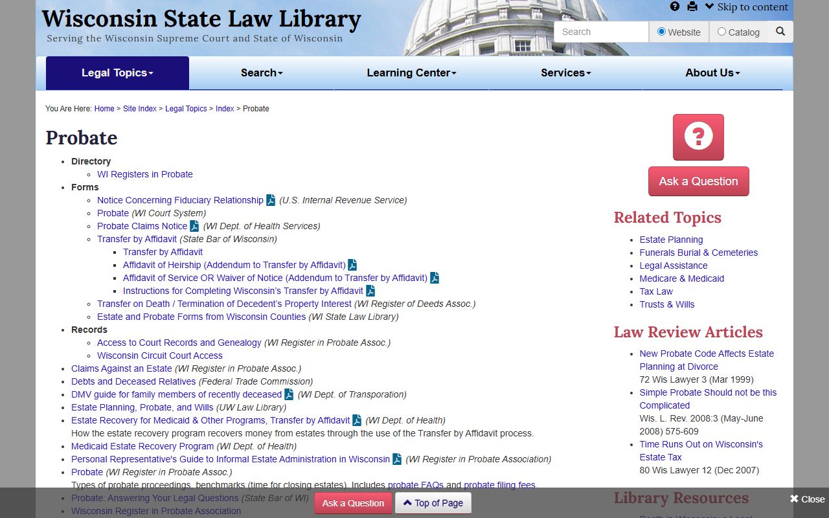Screen dimensions: 829x518
Task: Open the Search dropdown menu
Action: point(262,73)
